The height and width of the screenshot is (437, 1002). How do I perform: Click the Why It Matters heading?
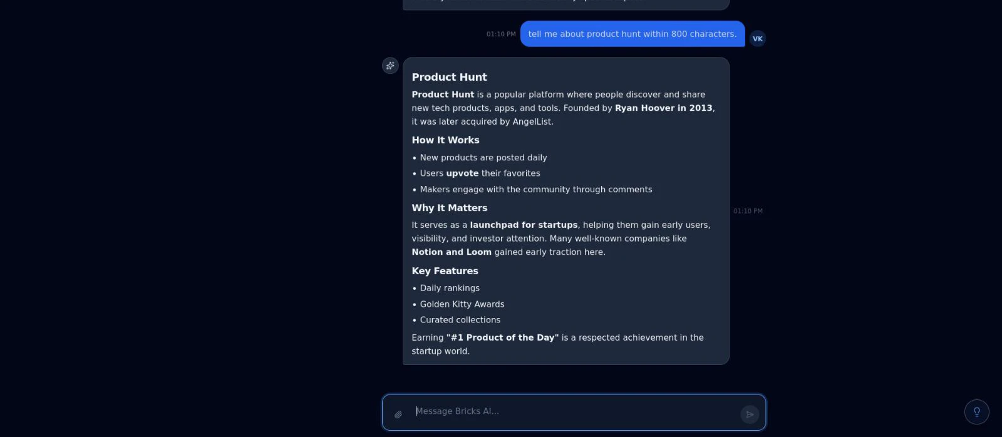pyautogui.click(x=449, y=208)
